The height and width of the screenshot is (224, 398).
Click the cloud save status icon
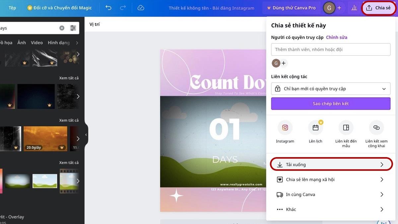141,8
